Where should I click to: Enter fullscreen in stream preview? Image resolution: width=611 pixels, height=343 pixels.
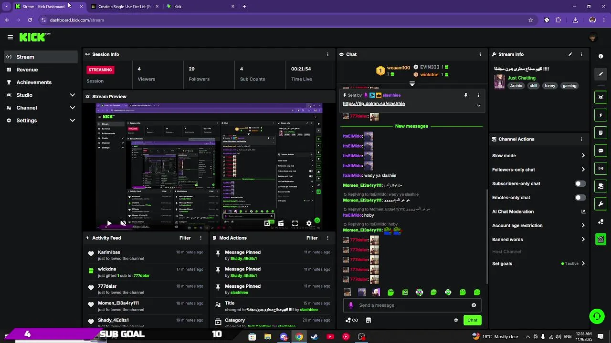point(295,223)
